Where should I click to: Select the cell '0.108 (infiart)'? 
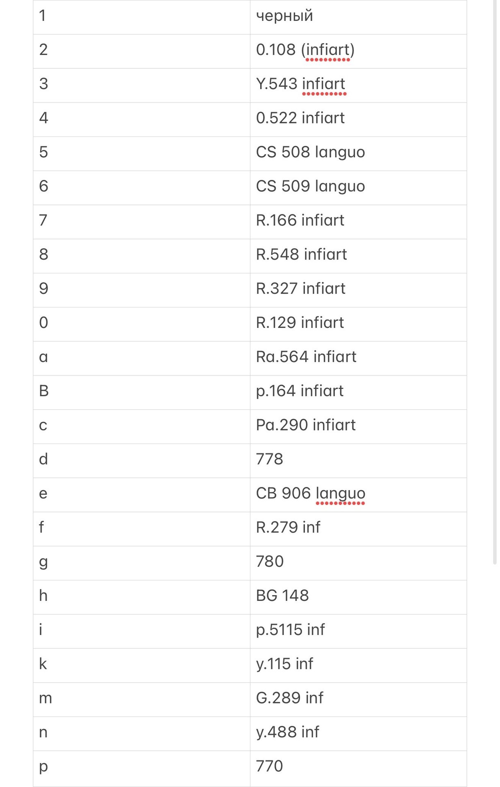point(358,51)
